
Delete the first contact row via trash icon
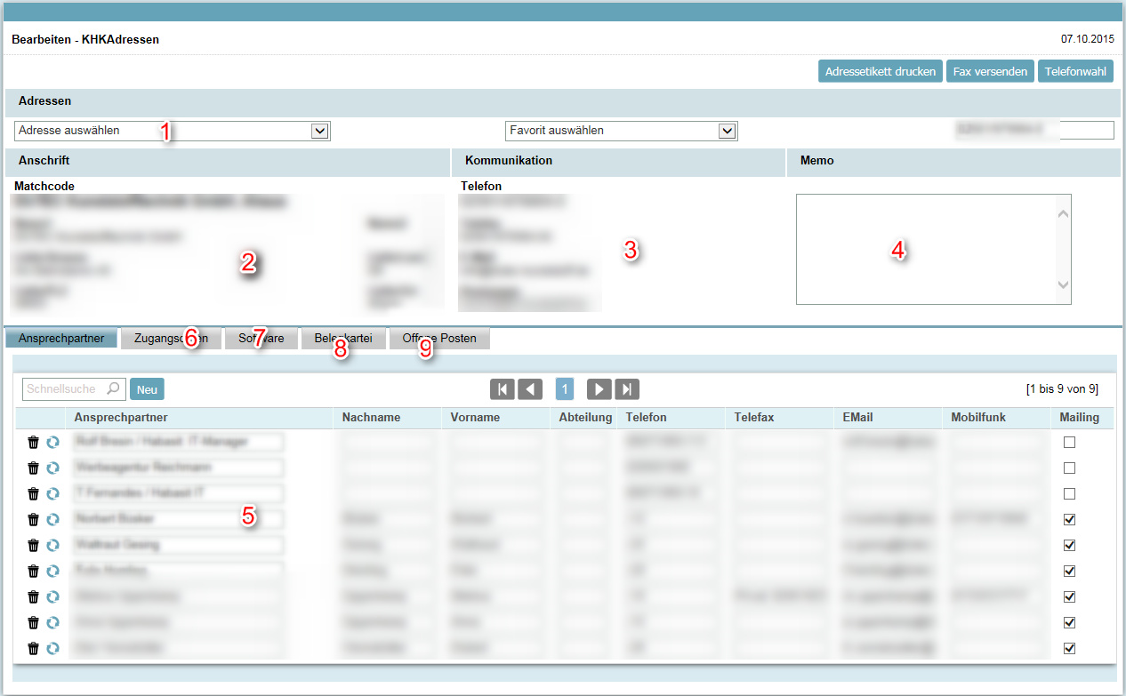click(33, 442)
